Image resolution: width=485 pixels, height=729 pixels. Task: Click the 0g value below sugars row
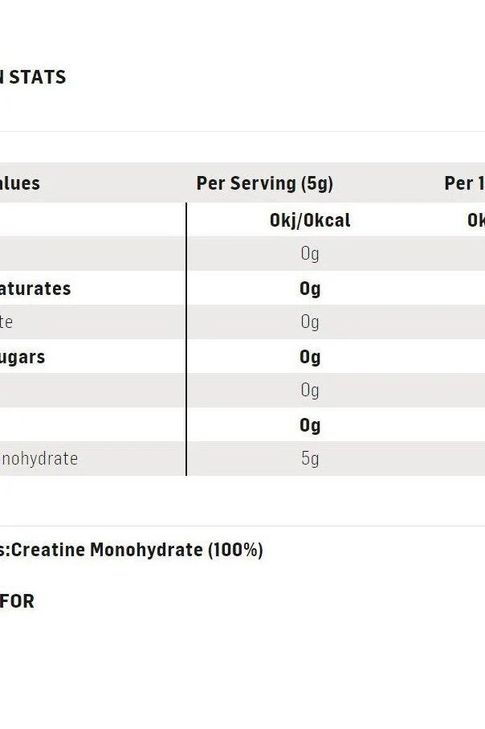[x=310, y=391]
